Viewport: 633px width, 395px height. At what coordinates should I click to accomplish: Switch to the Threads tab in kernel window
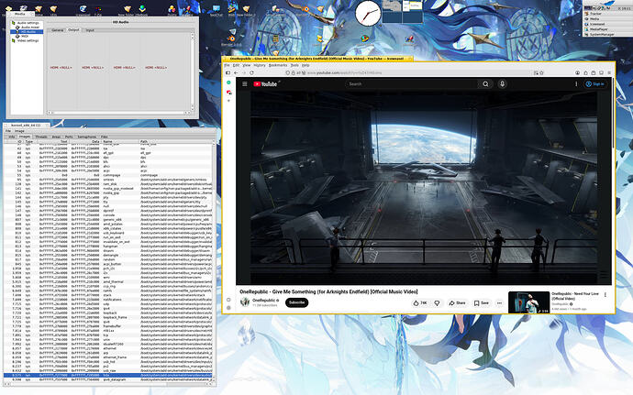pyautogui.click(x=41, y=137)
